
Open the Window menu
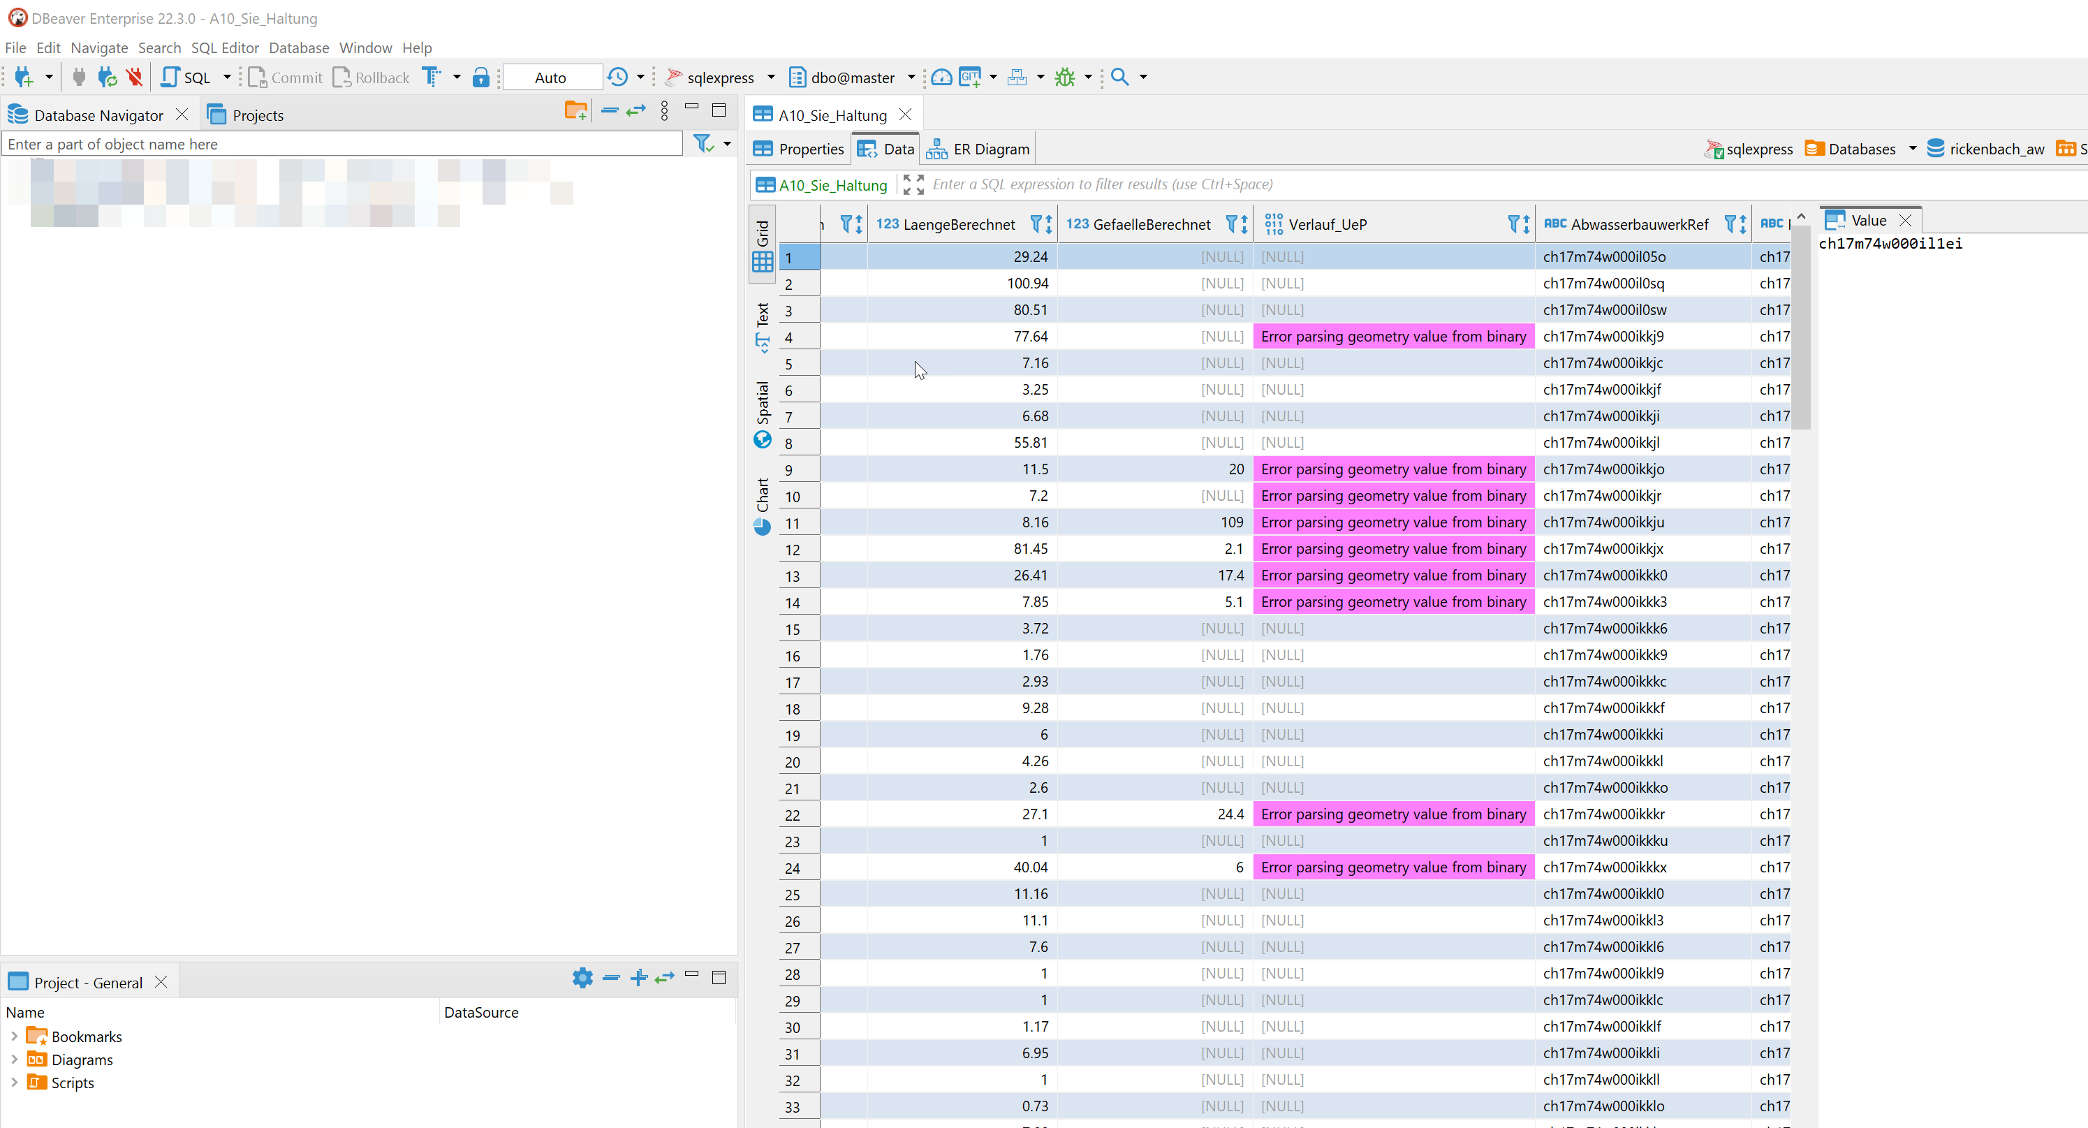(365, 47)
